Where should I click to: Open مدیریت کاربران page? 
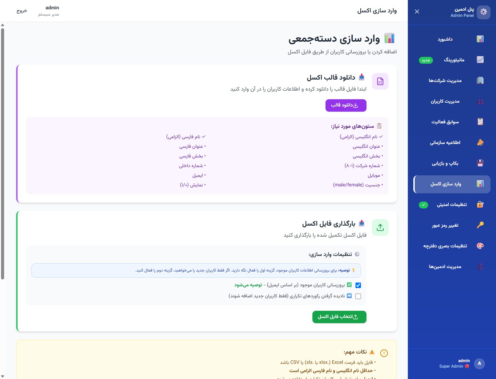pyautogui.click(x=452, y=101)
